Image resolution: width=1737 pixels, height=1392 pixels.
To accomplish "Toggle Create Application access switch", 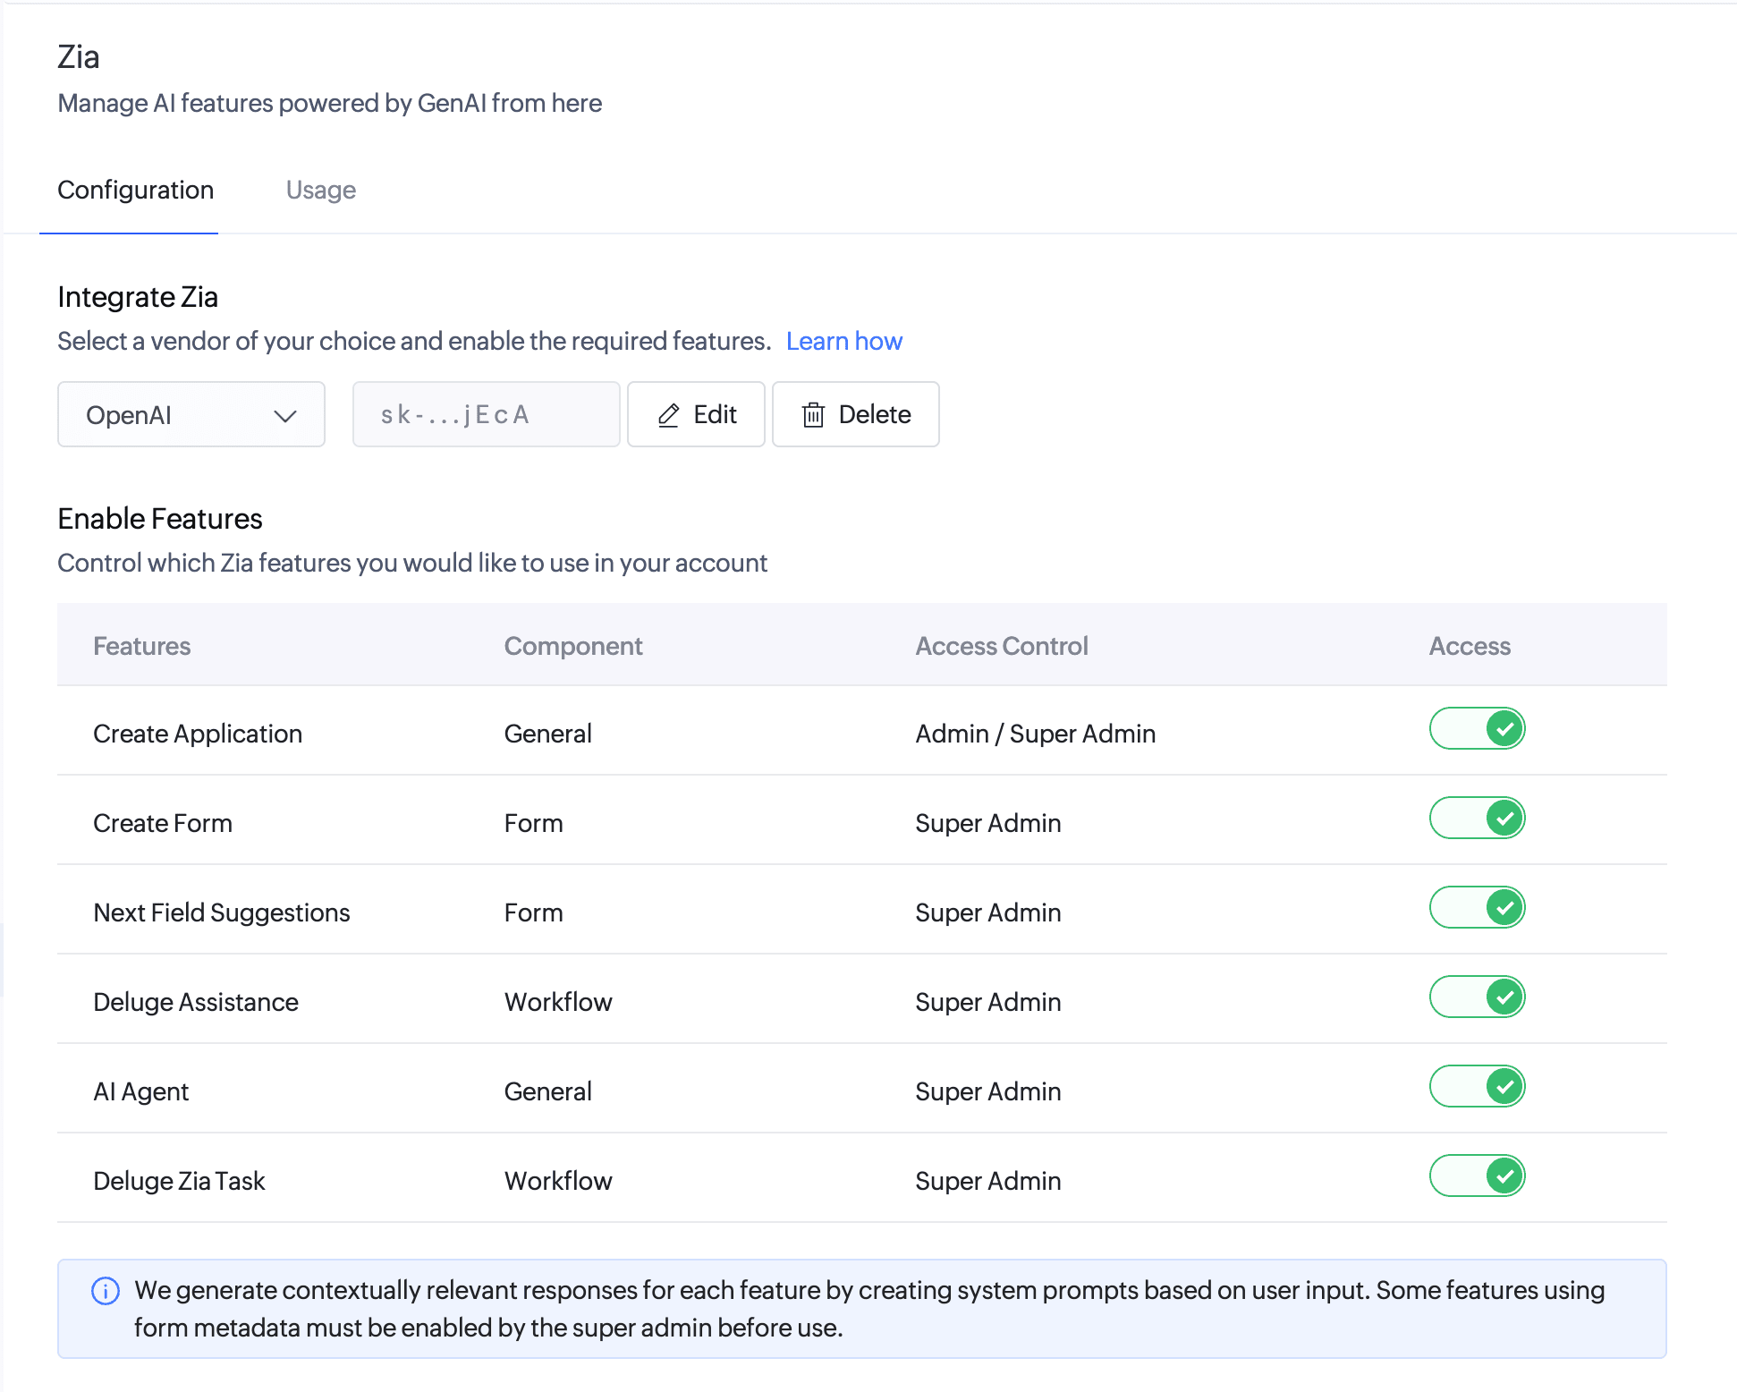I will [x=1477, y=728].
